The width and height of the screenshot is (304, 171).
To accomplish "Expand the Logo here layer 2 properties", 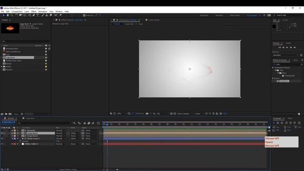I will (x=12, y=133).
